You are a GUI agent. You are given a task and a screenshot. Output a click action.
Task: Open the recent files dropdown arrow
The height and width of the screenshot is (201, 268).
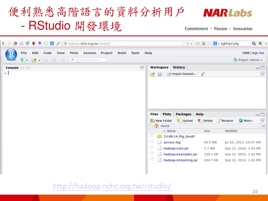39,60
